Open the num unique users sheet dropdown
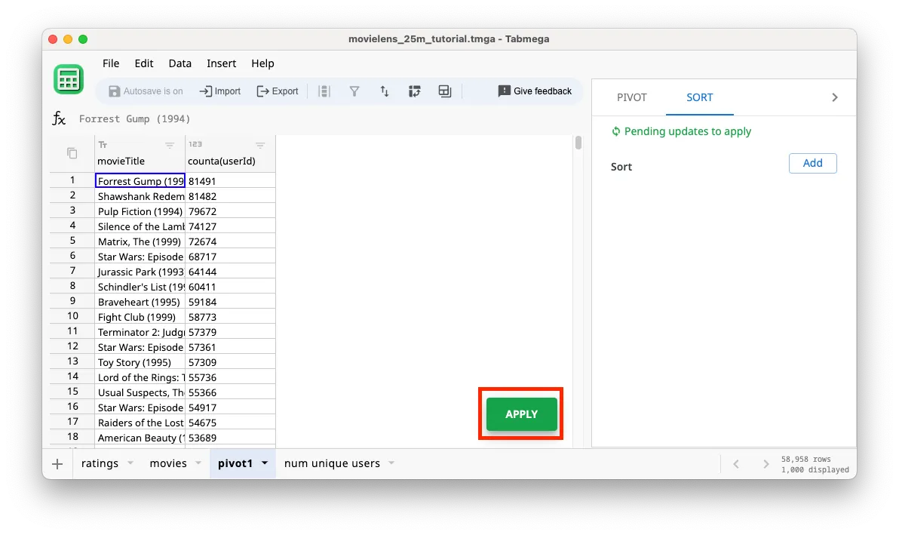This screenshot has width=899, height=535. 391,464
